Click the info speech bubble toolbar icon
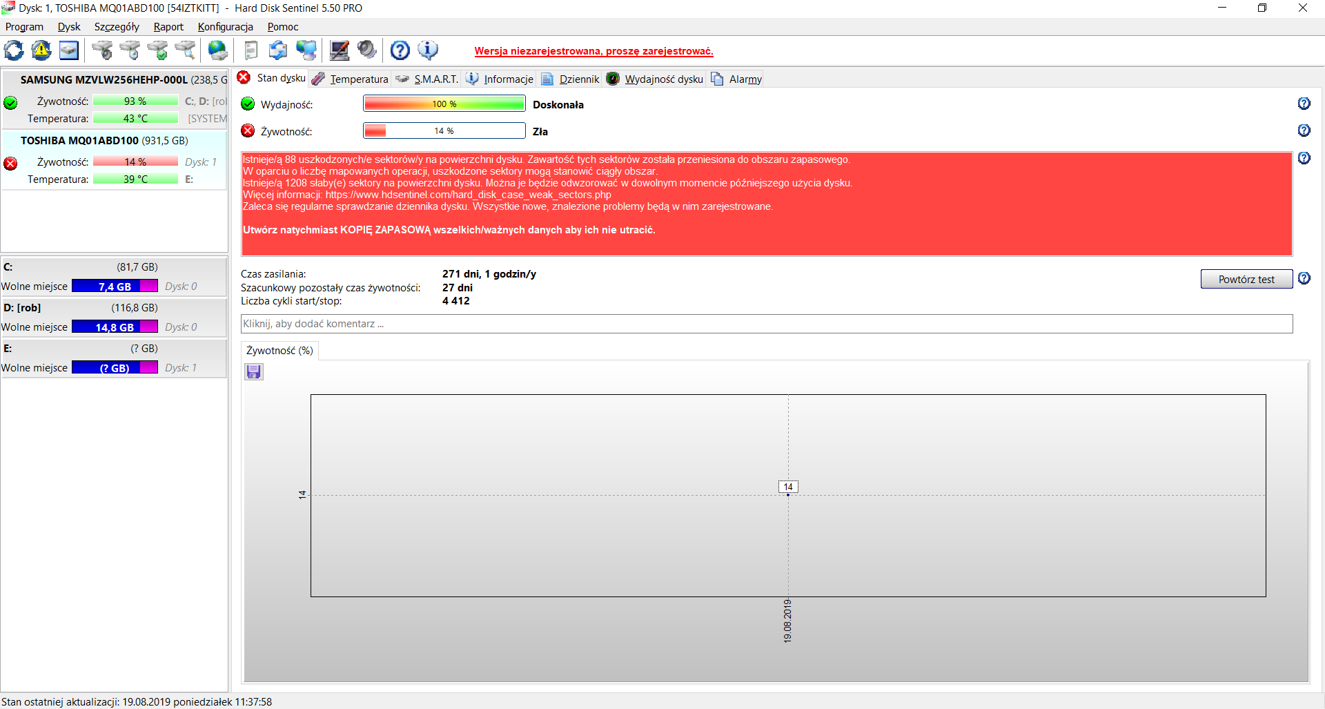Image resolution: width=1325 pixels, height=709 pixels. click(x=428, y=50)
